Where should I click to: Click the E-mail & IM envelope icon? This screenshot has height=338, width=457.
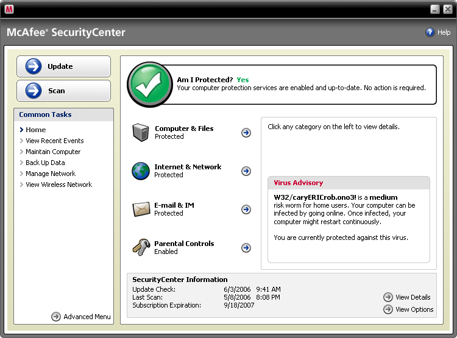(141, 209)
